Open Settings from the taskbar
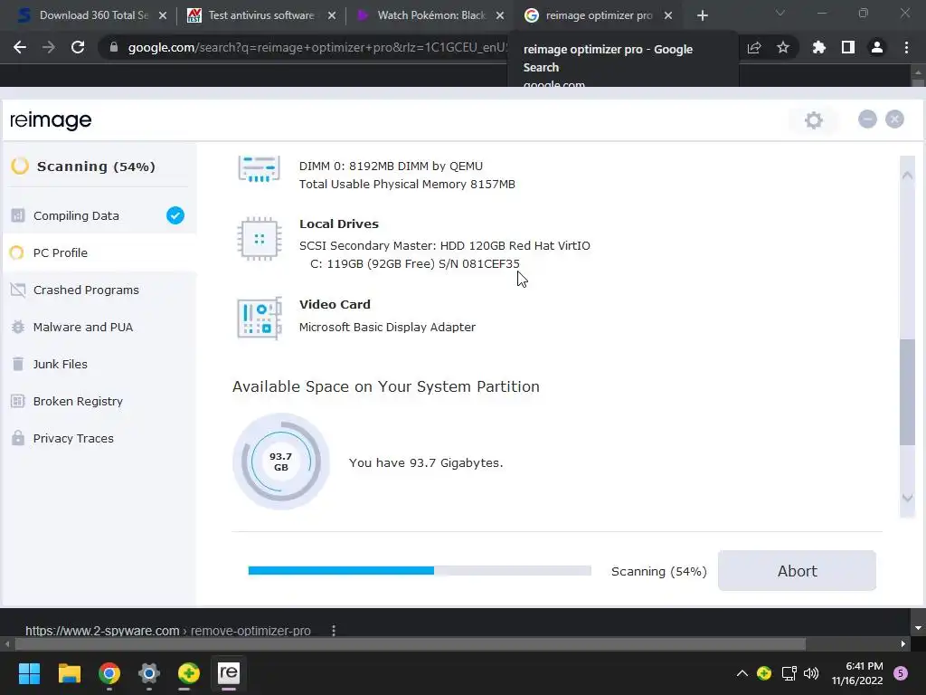 tap(149, 673)
